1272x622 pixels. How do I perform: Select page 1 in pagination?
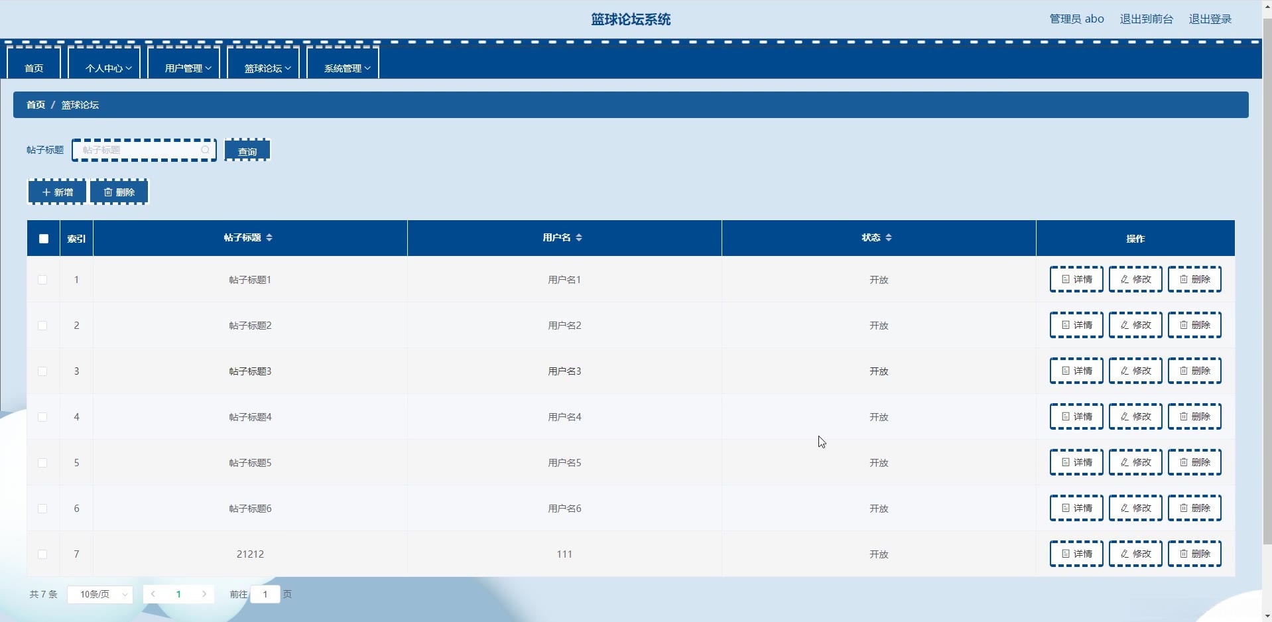(x=178, y=594)
